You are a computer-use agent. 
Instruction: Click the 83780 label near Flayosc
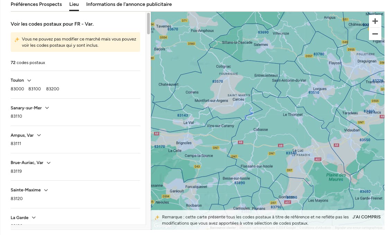319,54
